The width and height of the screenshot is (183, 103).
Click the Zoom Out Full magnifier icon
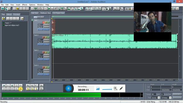click(36, 86)
